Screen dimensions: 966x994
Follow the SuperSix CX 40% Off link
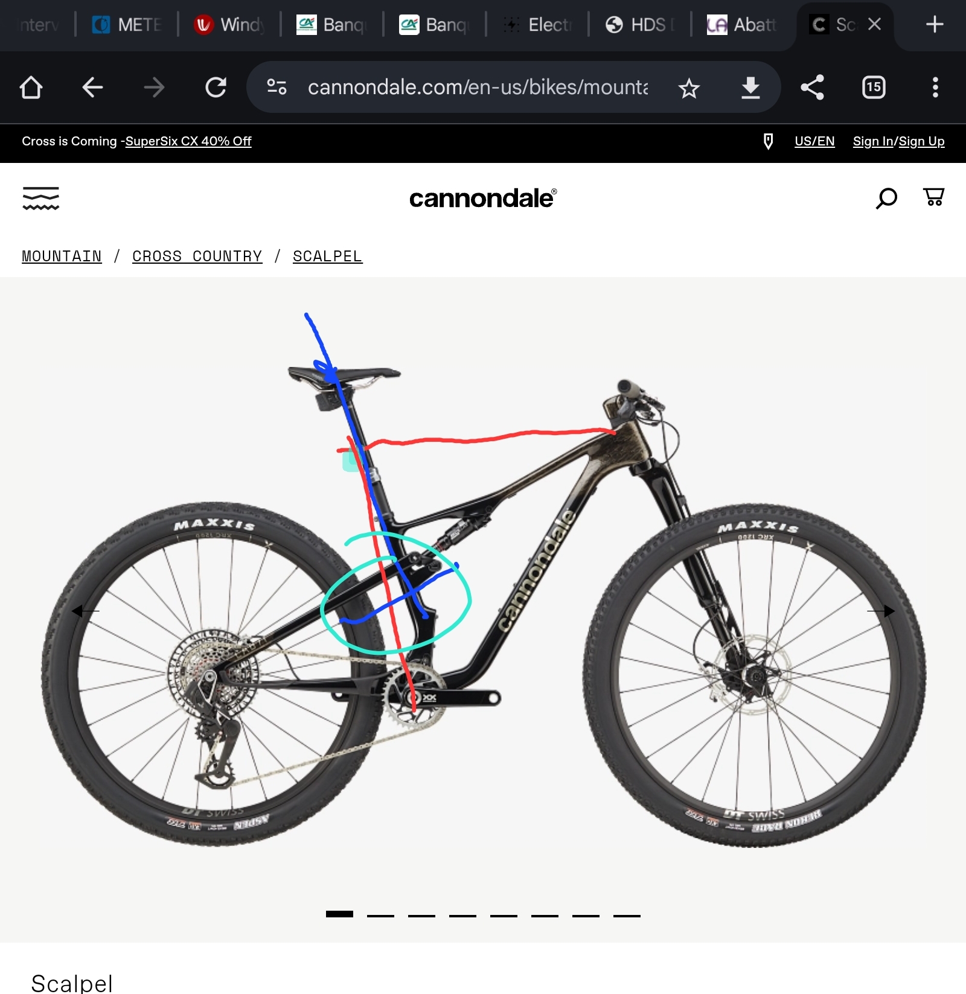point(188,141)
